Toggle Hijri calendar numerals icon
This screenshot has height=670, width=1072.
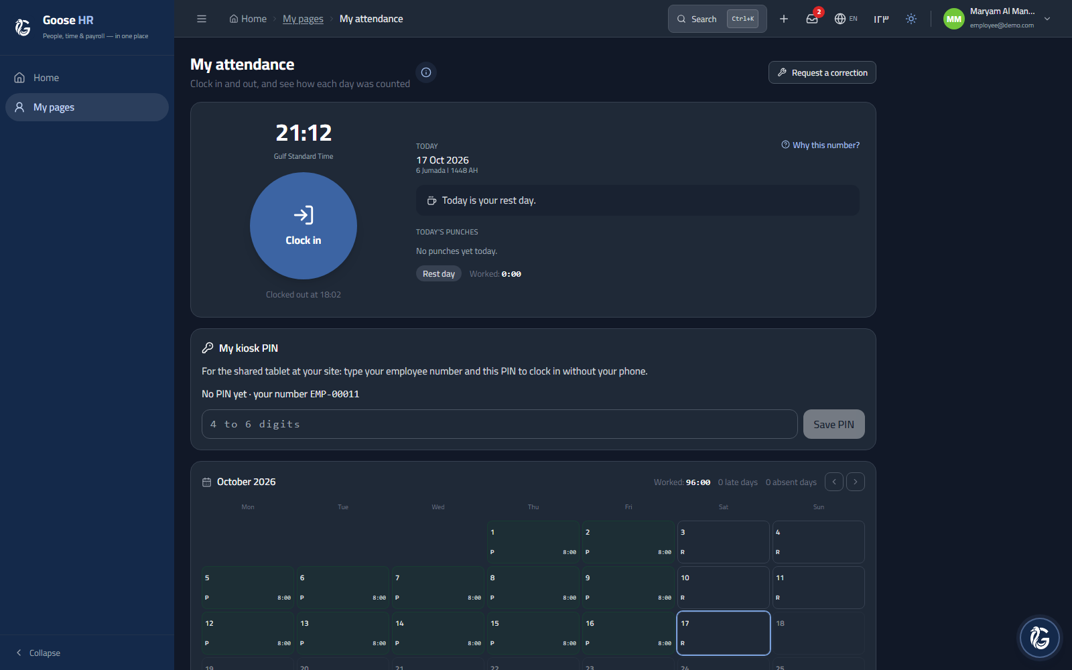[881, 19]
